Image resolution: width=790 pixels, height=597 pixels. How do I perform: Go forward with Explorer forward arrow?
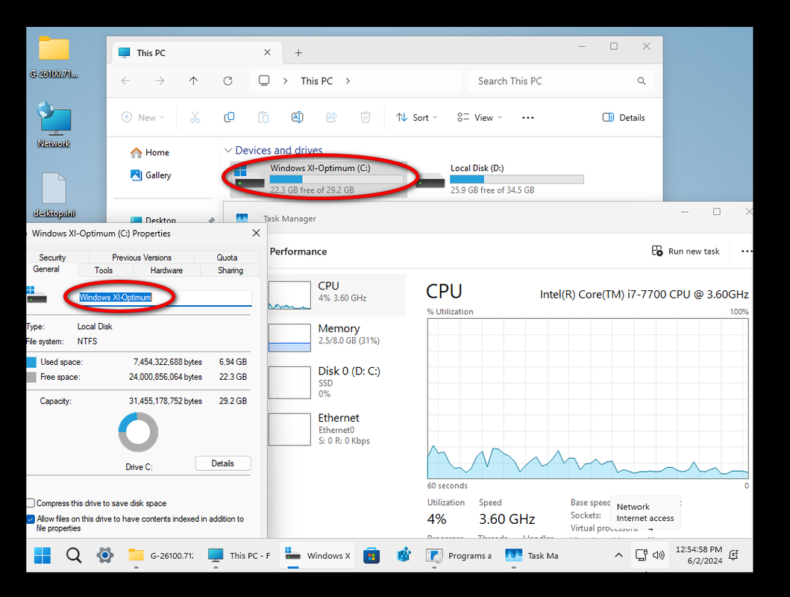click(160, 81)
